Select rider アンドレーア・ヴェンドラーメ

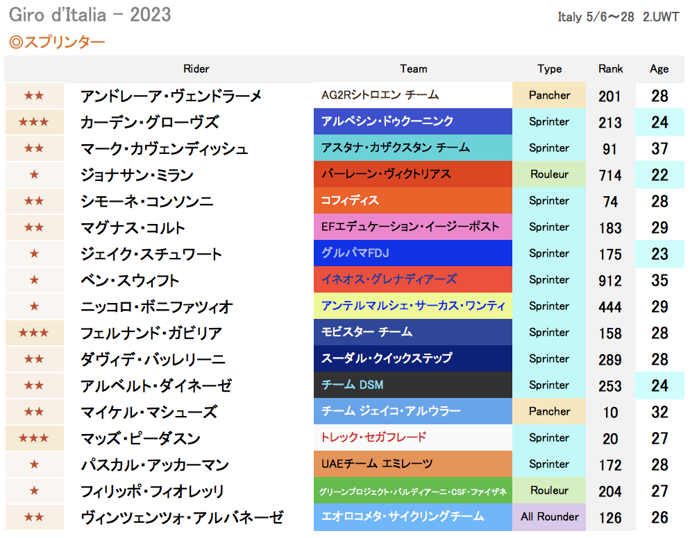(171, 96)
